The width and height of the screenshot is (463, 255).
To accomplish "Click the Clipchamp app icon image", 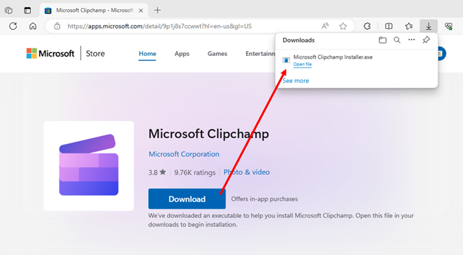I will click(89, 166).
